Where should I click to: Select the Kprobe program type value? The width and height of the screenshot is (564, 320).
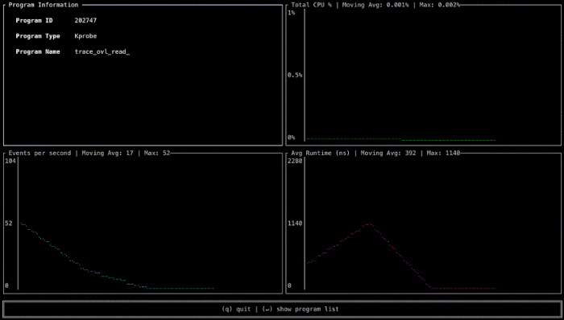[85, 36]
